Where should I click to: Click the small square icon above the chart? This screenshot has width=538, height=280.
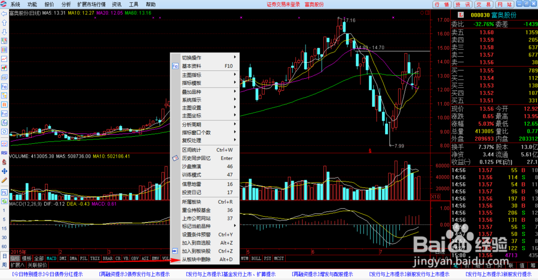coord(428,13)
